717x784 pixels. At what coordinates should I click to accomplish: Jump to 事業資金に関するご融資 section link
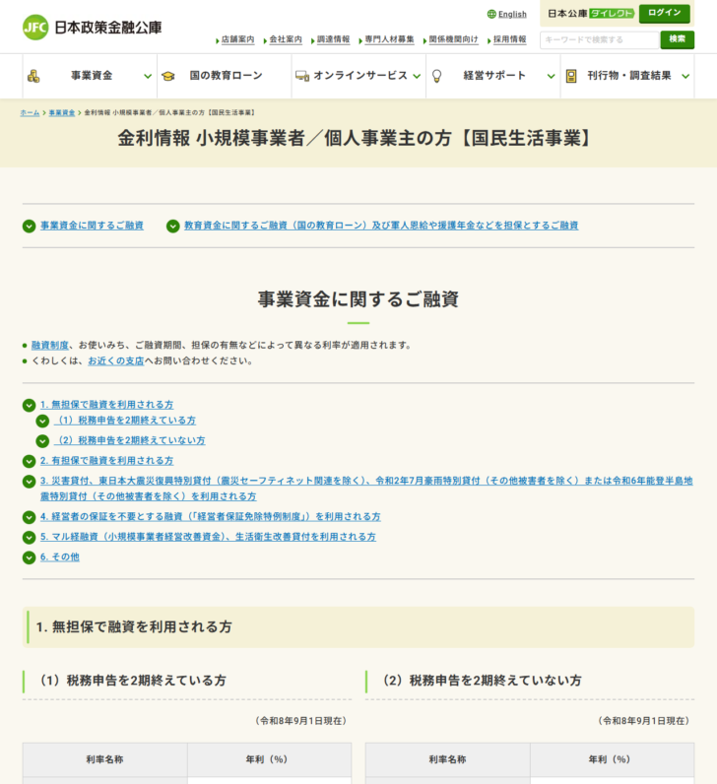[x=92, y=226]
